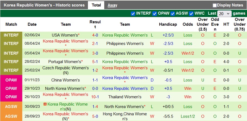Image resolution: width=247 pixels, height=121 pixels.
Task: Click the Hong Kong, China Women's team link
Action: 125,116
